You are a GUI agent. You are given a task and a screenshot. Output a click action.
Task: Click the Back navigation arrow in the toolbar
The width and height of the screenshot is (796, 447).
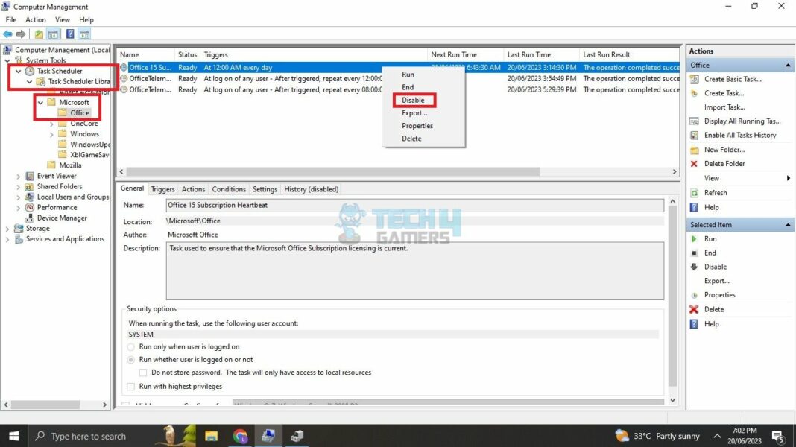pos(7,34)
